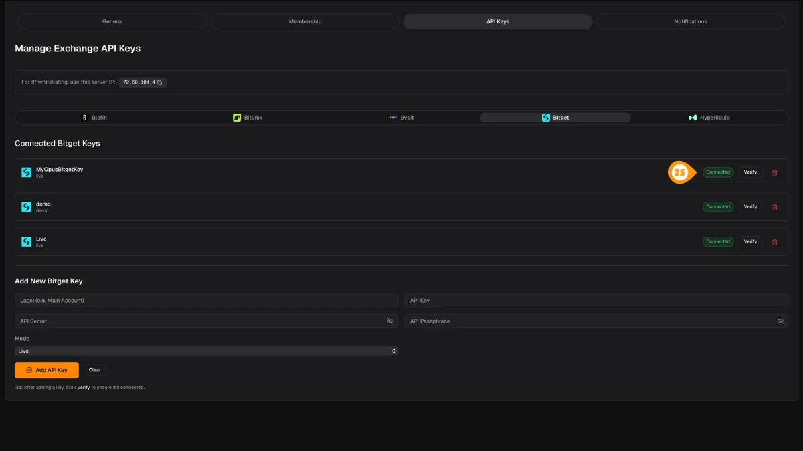Screen dimensions: 803x451
Task: Switch to the Hyperliquid exchange tab
Action: [709, 118]
